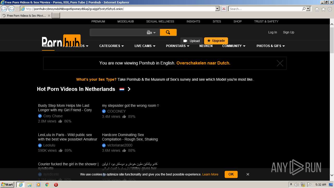Image resolution: width=334 pixels, height=188 pixels.
Task: Expand the COMMUNITY menu
Action: click(234, 46)
